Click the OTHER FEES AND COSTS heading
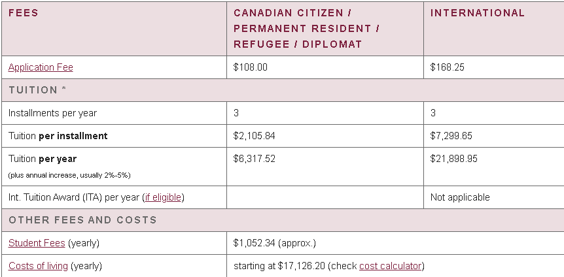 click(82, 220)
